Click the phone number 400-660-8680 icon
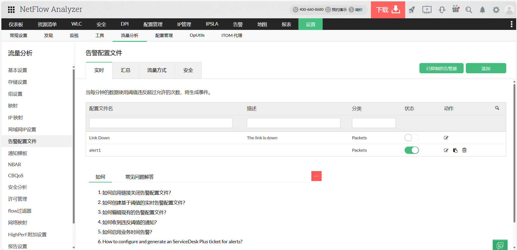Image resolution: width=517 pixels, height=250 pixels. pyautogui.click(x=295, y=9)
